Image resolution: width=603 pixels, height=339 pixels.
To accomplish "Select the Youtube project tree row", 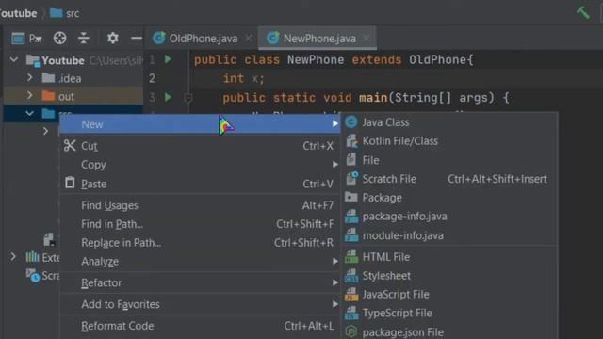I will point(73,60).
